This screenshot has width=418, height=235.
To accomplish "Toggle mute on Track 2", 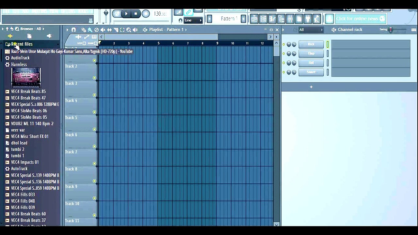I will pyautogui.click(x=94, y=78).
